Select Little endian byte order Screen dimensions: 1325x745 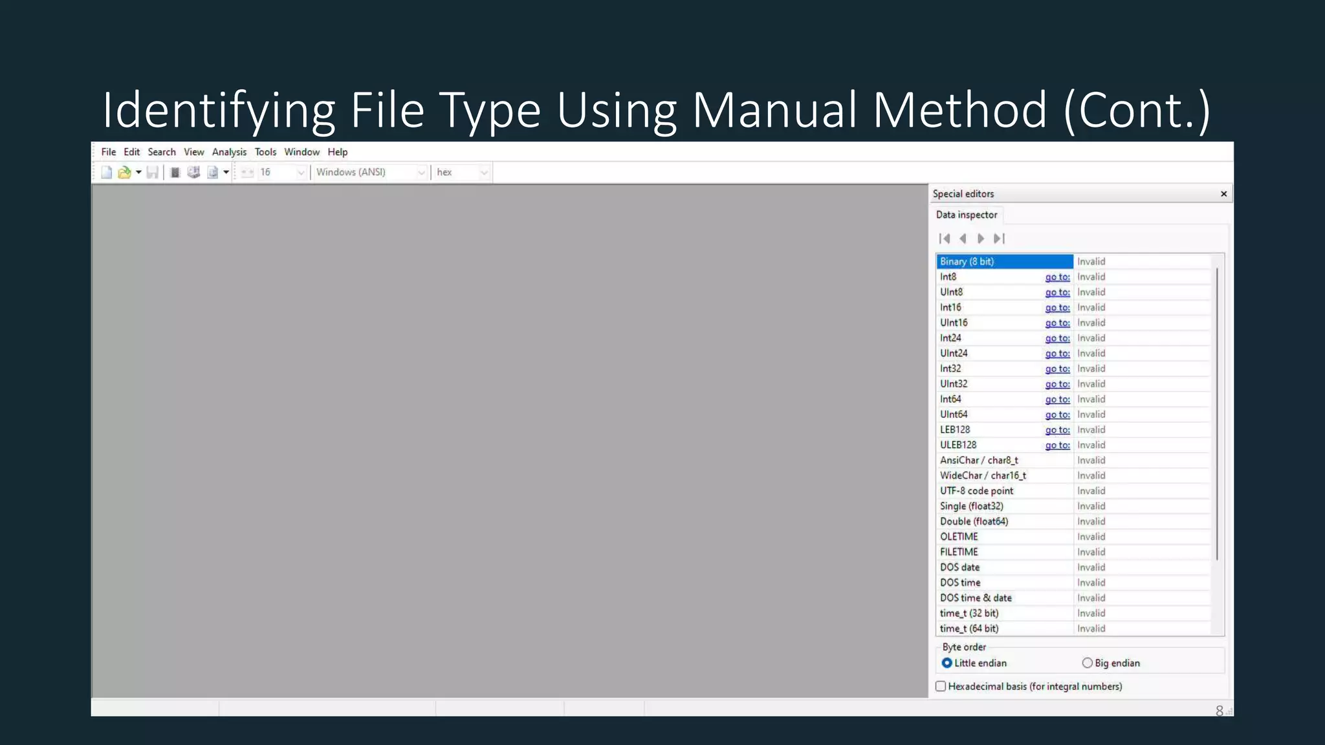(947, 663)
